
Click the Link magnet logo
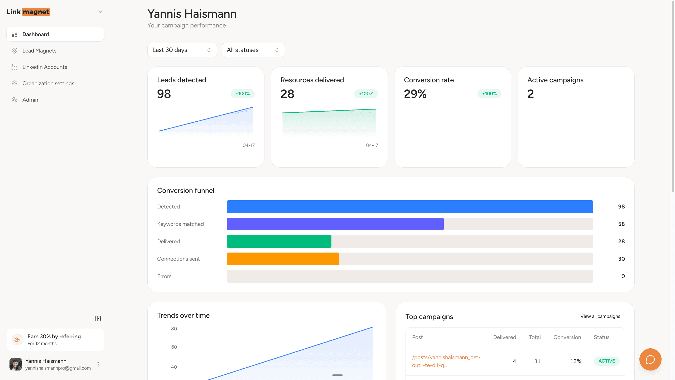pos(27,12)
